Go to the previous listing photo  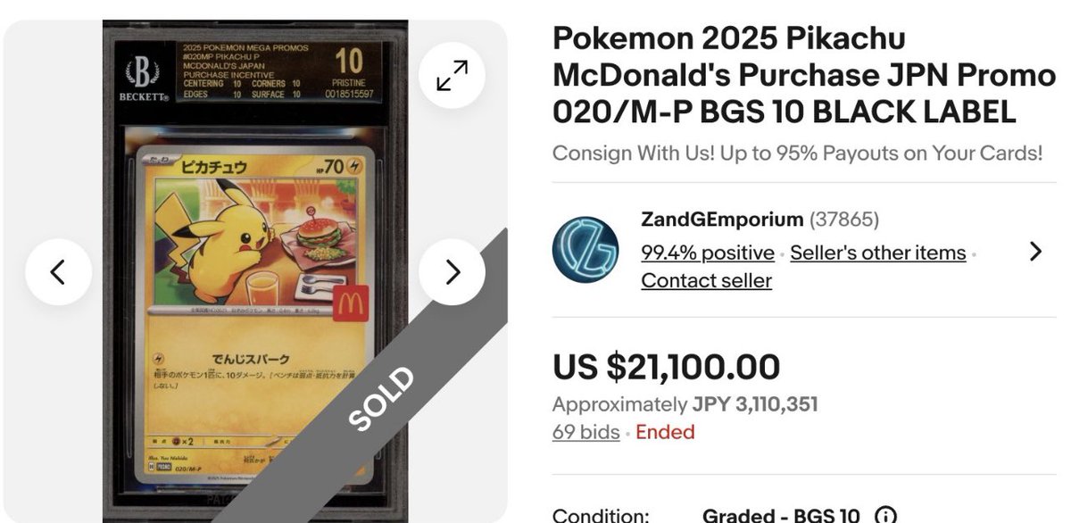(58, 271)
